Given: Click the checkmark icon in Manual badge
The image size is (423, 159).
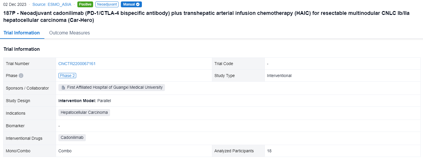Looking at the screenshot, I should (x=138, y=4).
